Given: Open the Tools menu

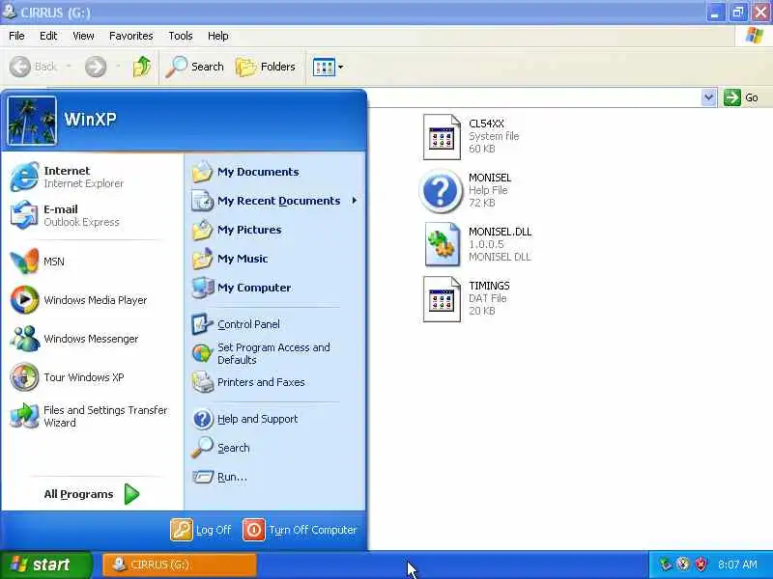Looking at the screenshot, I should [181, 36].
